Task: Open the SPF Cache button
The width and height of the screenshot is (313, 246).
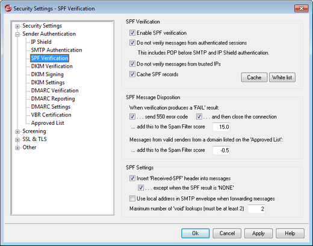Action: [x=254, y=77]
